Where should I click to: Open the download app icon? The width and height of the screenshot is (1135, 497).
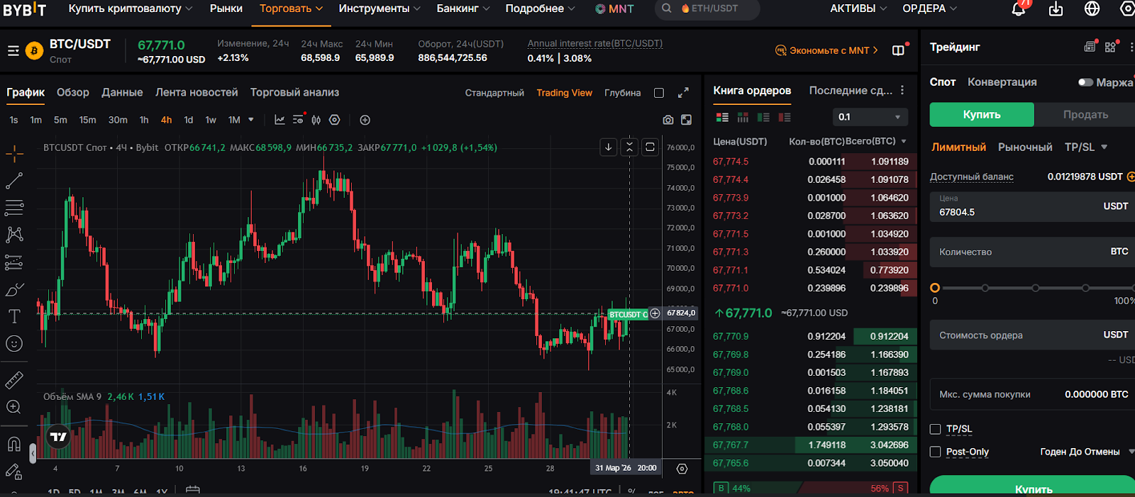click(1056, 9)
